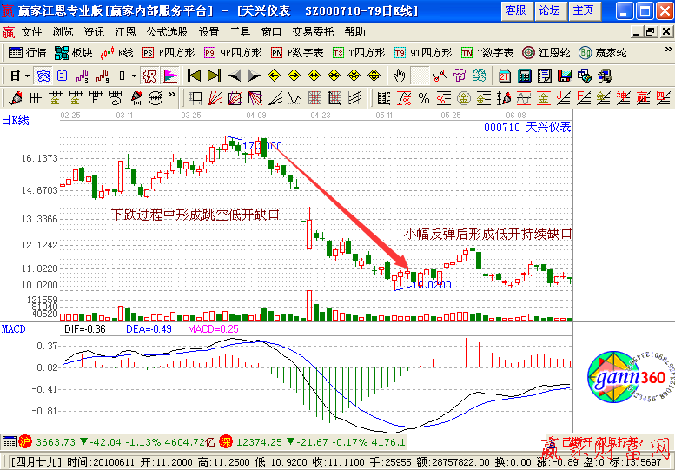Click the 客服 button in title bar

click(515, 10)
